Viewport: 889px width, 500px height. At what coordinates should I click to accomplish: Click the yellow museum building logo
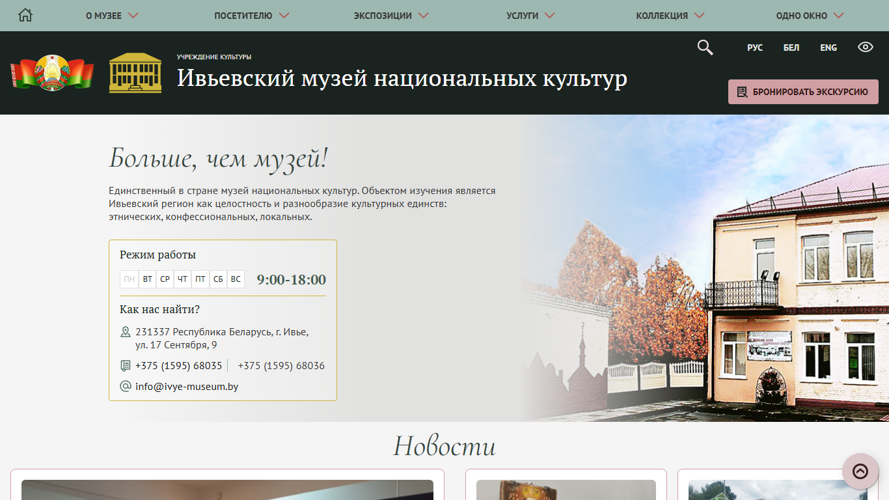135,73
